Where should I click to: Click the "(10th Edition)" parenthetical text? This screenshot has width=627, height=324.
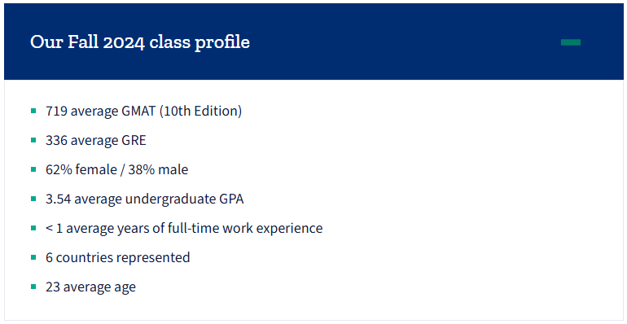click(x=201, y=111)
